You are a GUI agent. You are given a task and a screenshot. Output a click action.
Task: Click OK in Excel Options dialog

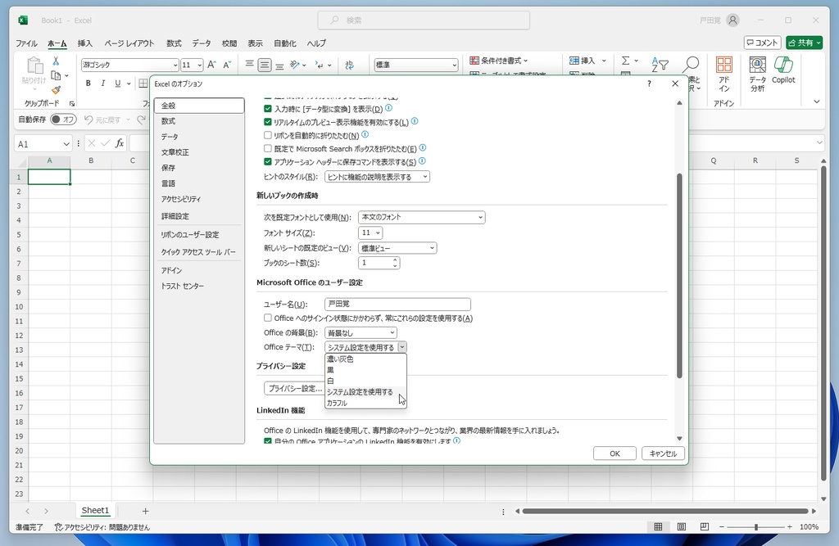(x=615, y=453)
